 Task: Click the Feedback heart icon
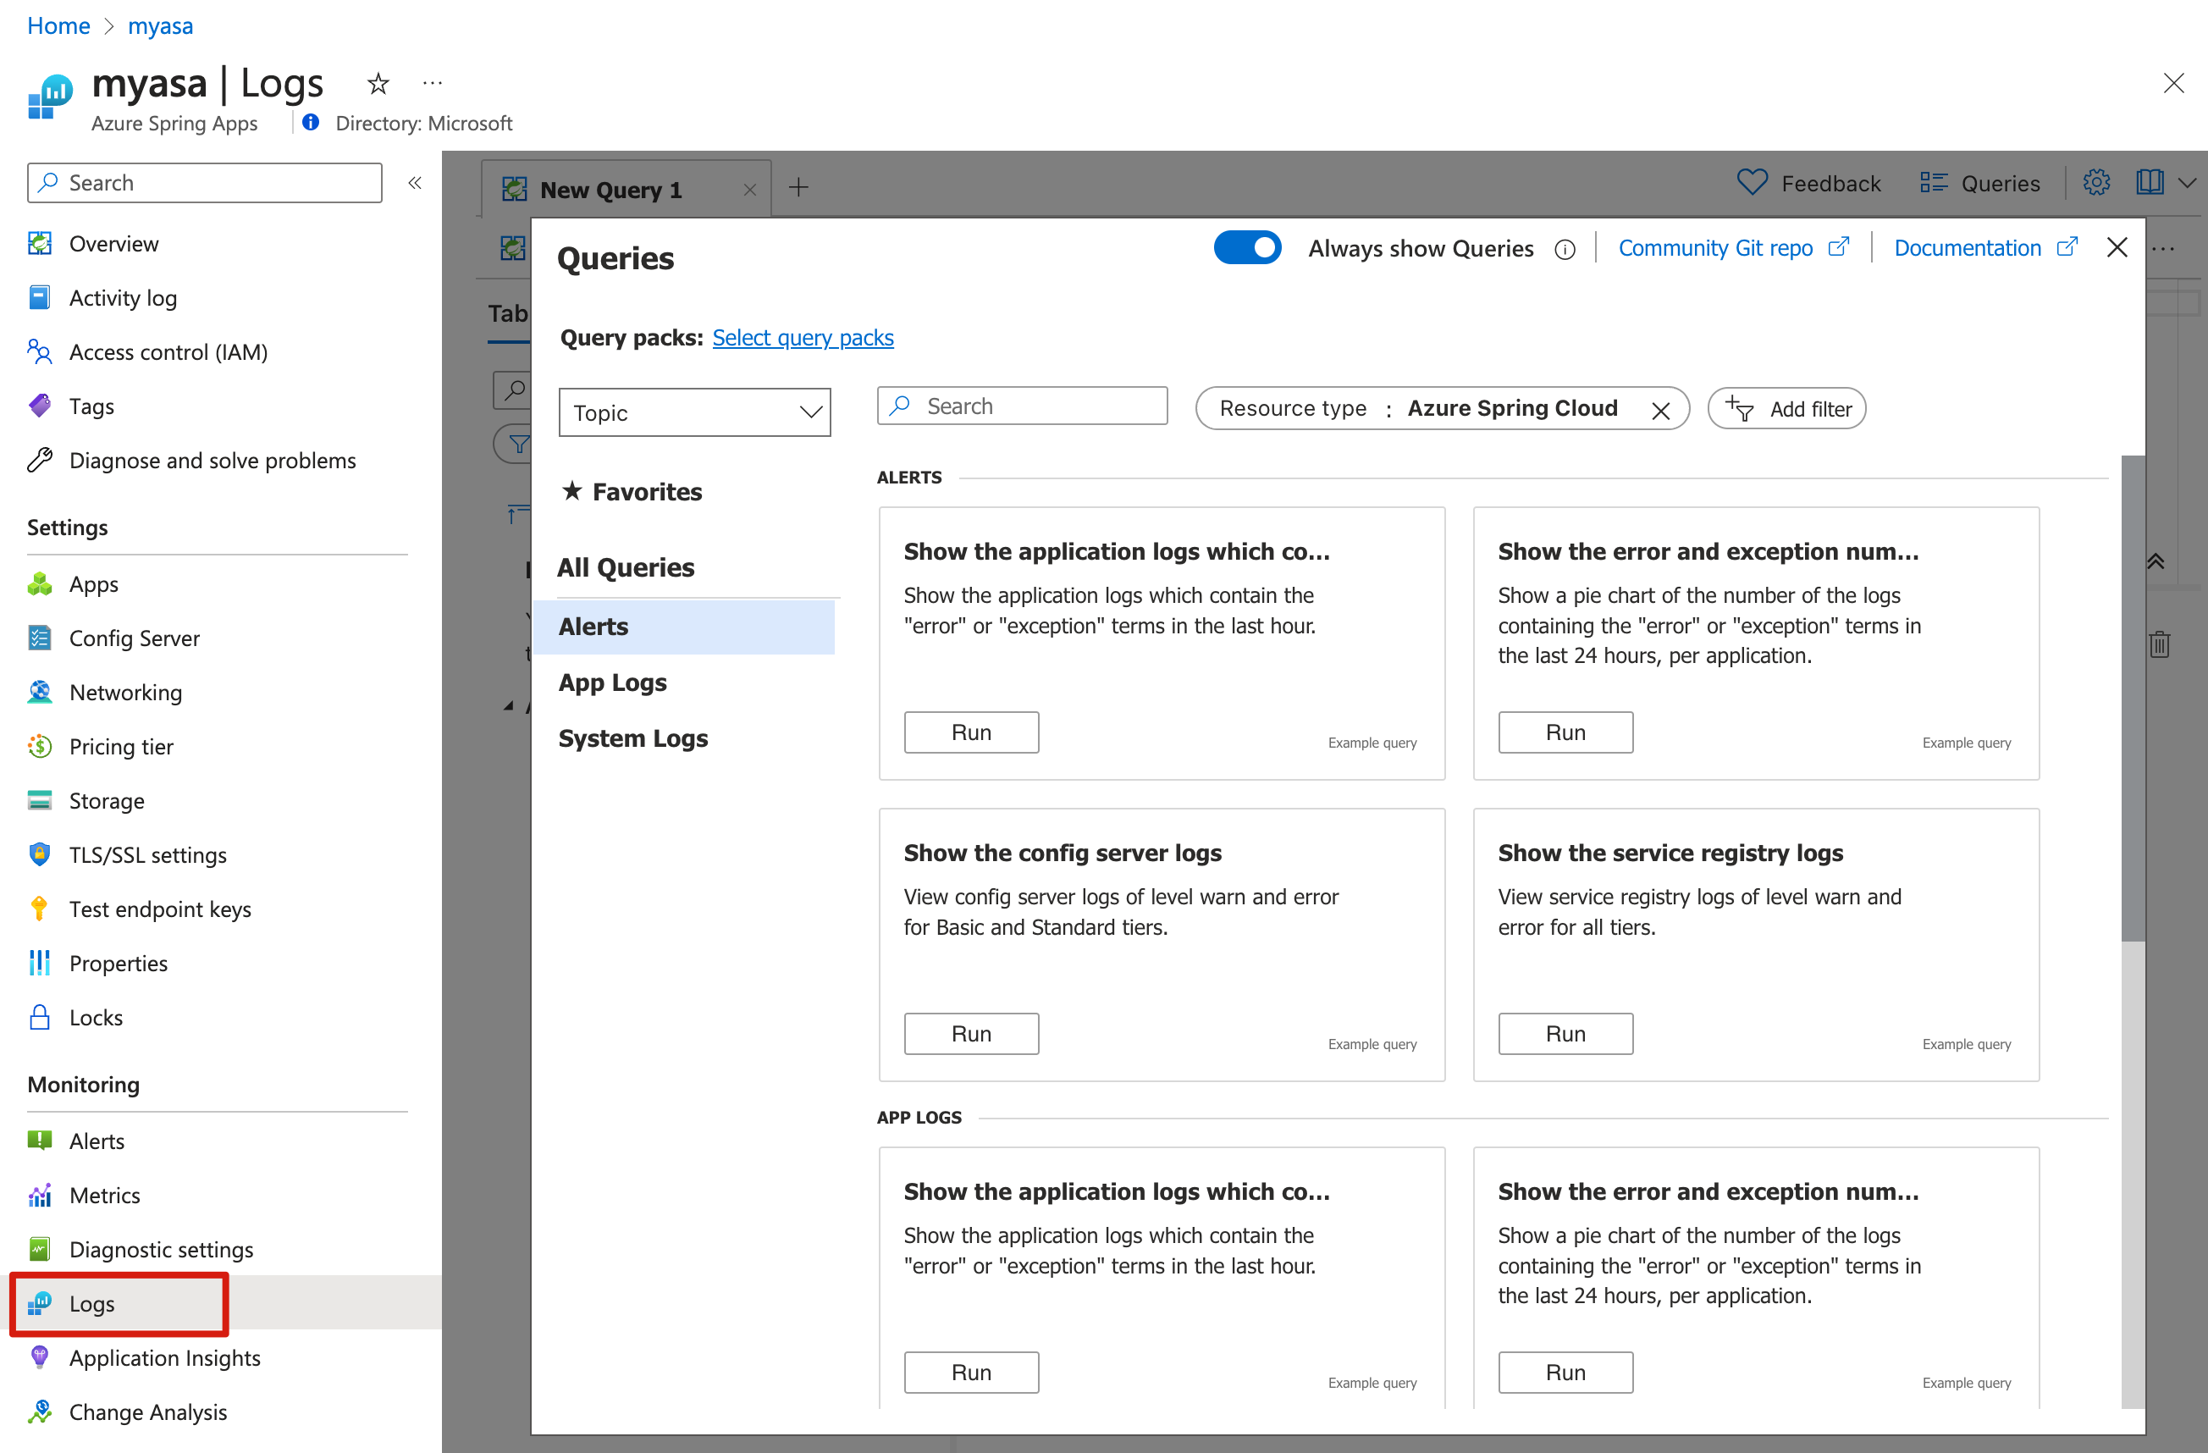click(x=1752, y=183)
